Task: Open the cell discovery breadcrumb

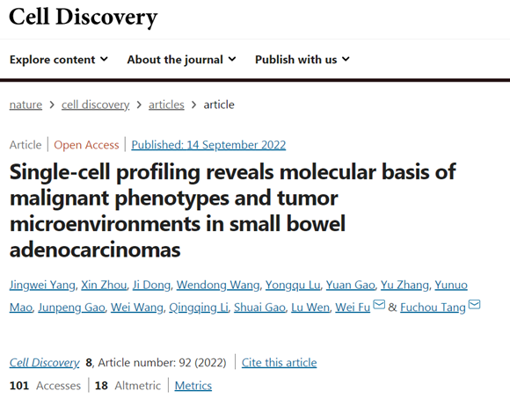Action: pyautogui.click(x=95, y=105)
